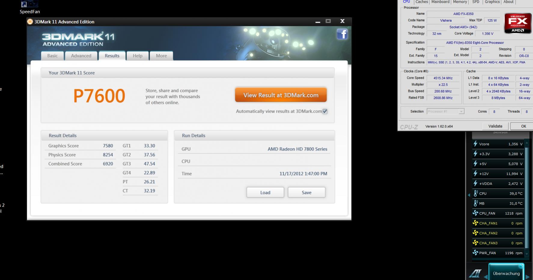This screenshot has width=533, height=280.
Task: Click the Combined Score value 6920
Action: 108,164
